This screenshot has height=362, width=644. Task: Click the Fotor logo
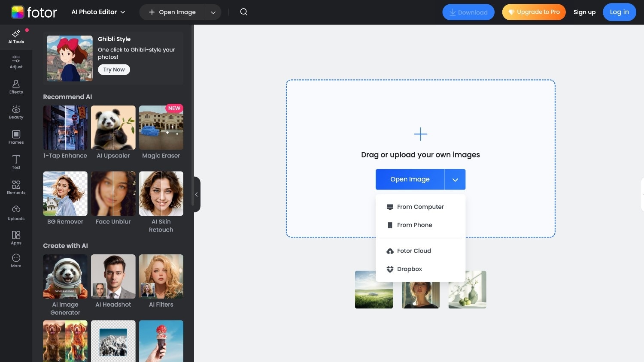point(34,12)
